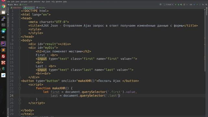Switch to the index.html editor tab
This screenshot has width=208, height=117.
pos(16,8)
